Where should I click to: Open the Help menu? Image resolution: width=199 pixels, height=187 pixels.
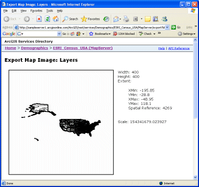60,11
